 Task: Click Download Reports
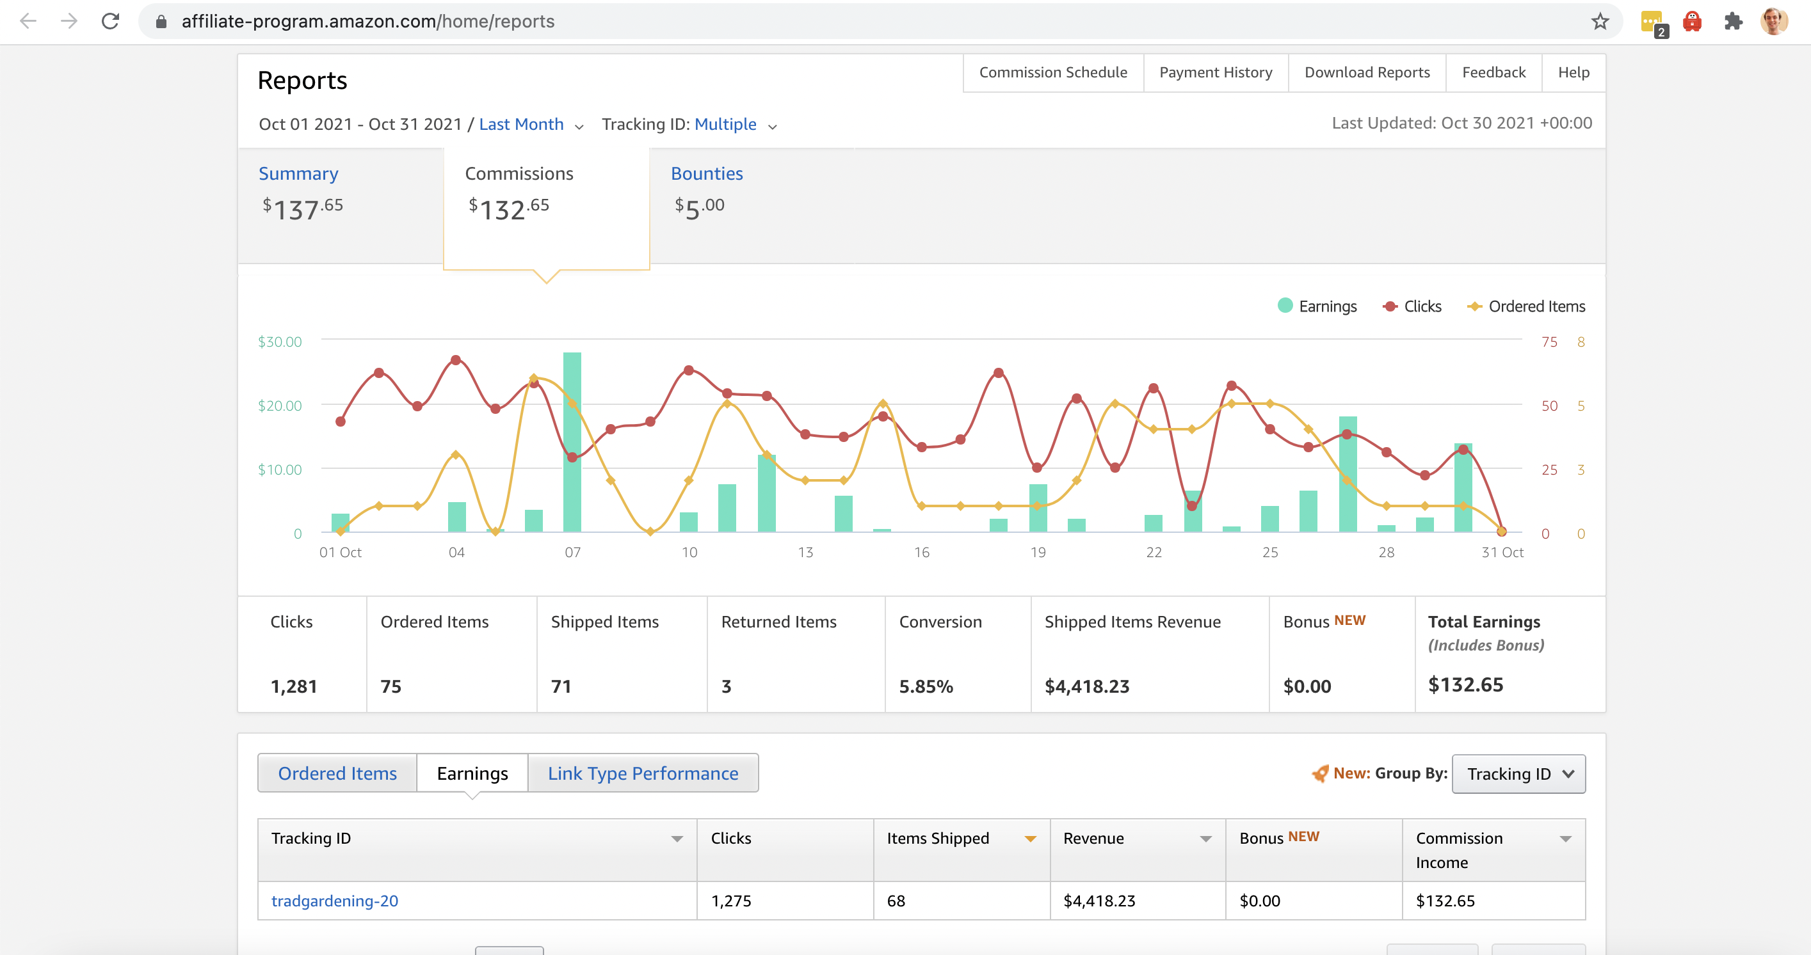[1367, 72]
